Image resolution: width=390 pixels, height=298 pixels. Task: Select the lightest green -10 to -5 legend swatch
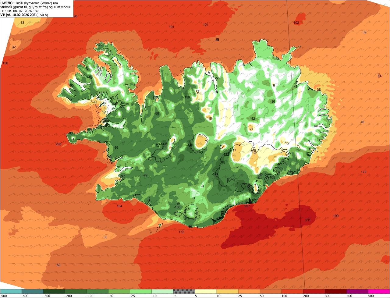pos(162,291)
